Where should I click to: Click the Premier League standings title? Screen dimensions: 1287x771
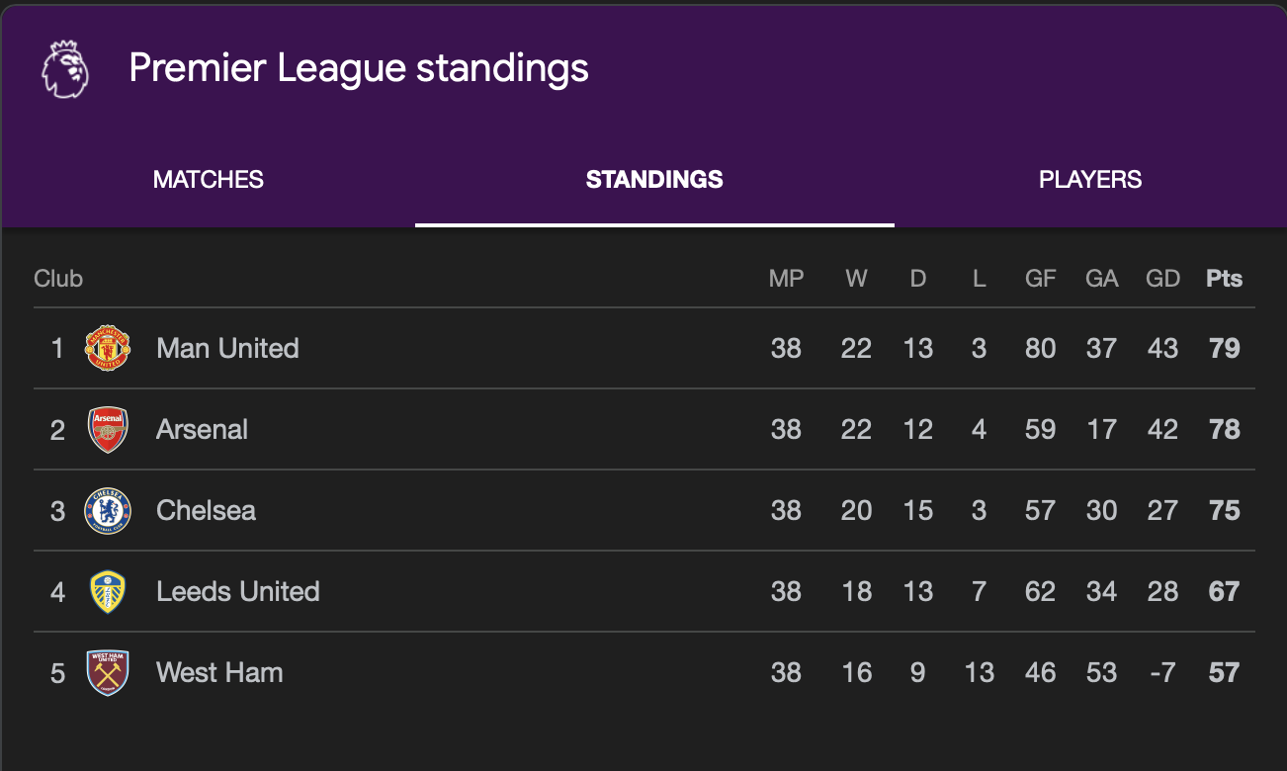pyautogui.click(x=359, y=69)
